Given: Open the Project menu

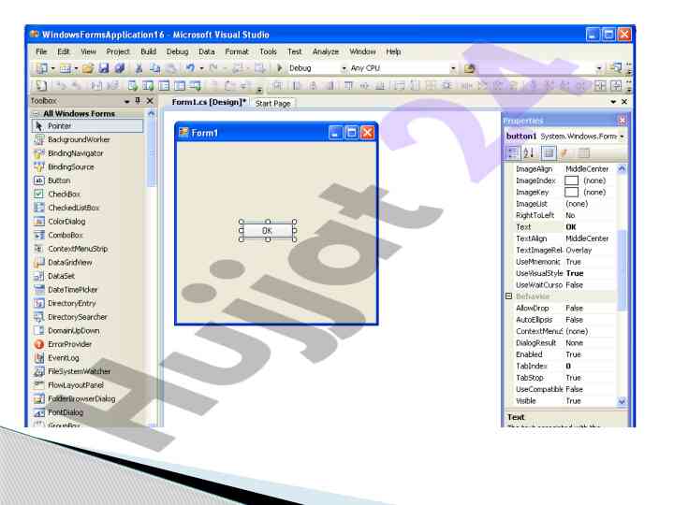Looking at the screenshot, I should point(118,51).
